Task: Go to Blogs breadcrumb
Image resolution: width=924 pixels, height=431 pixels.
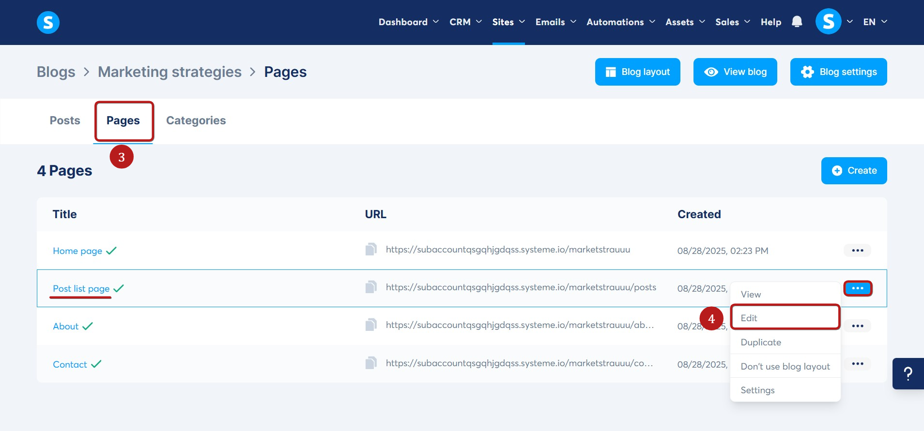Action: click(x=56, y=72)
